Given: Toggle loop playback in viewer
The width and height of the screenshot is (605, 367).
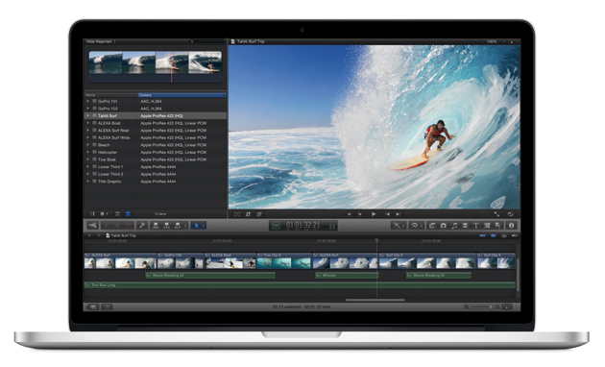Looking at the screenshot, I should tap(511, 214).
